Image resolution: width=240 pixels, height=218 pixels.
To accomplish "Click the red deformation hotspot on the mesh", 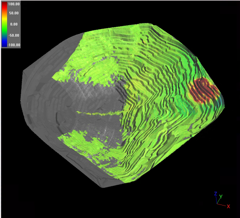I will pyautogui.click(x=203, y=90).
